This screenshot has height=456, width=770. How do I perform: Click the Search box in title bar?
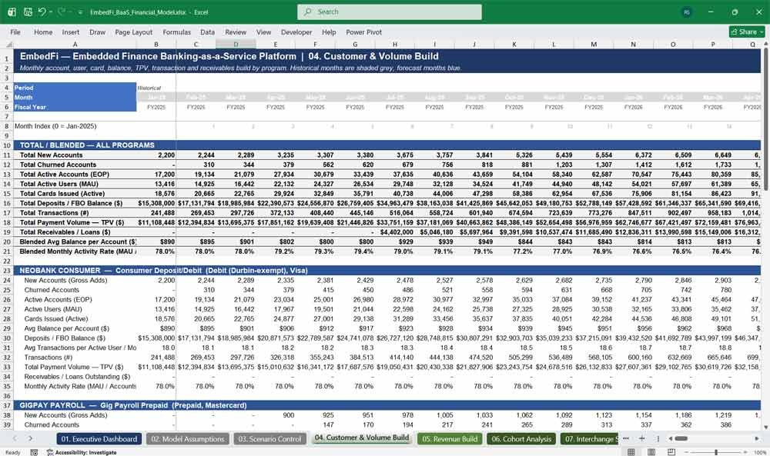coord(389,12)
